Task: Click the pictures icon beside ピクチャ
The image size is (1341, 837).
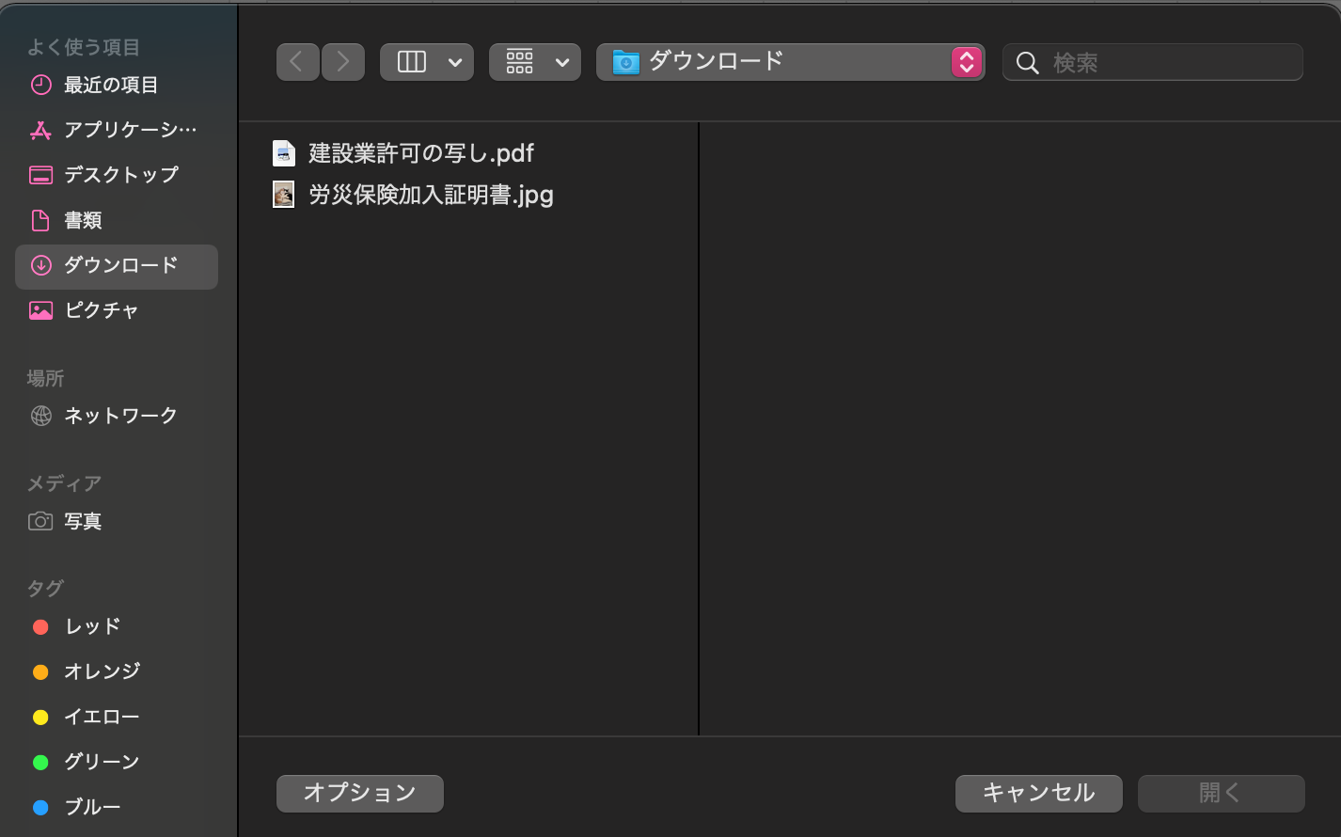Action: 40,310
